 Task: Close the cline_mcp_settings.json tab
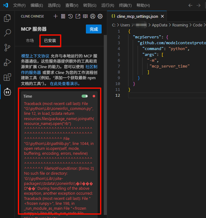162,16
